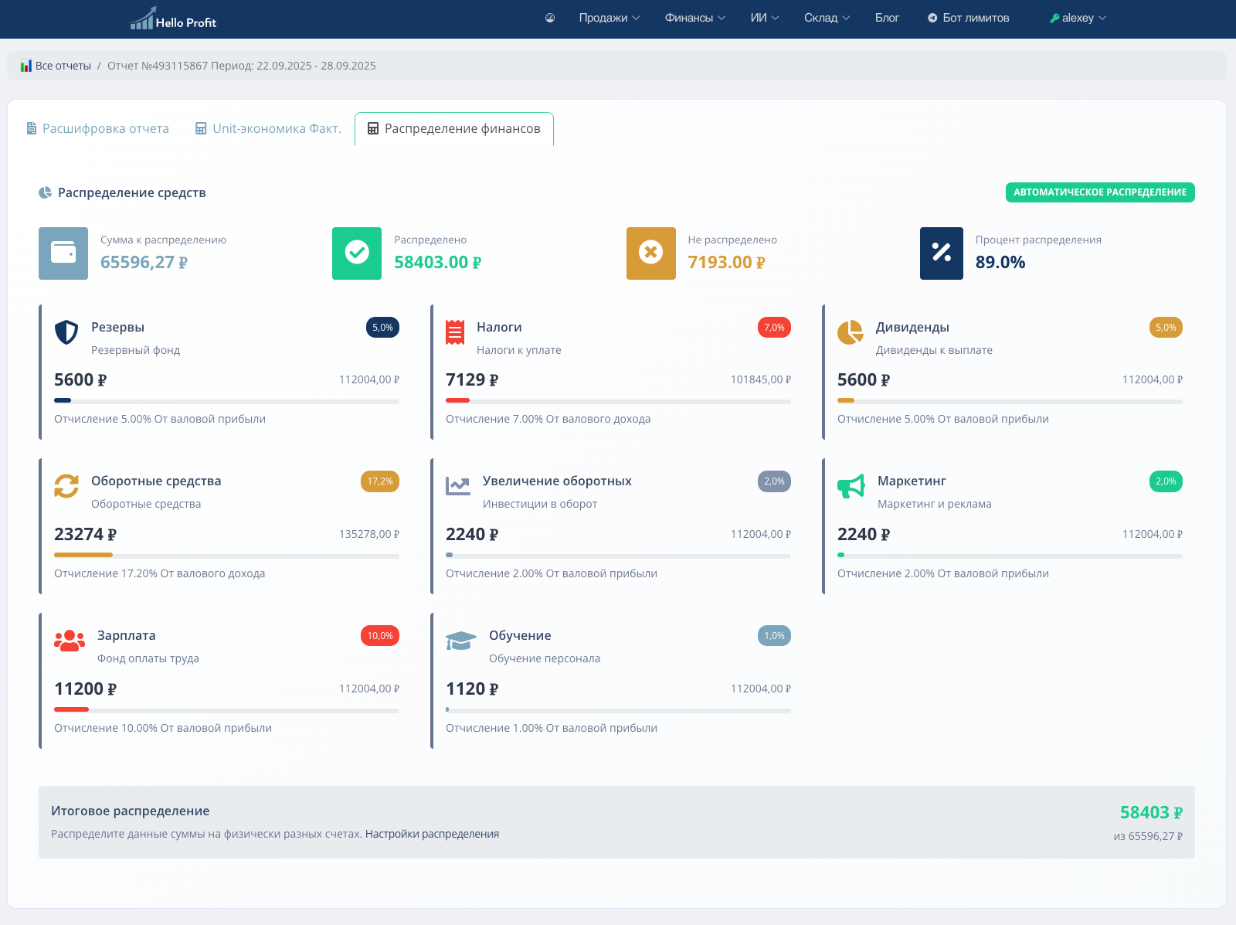Image resolution: width=1236 pixels, height=925 pixels.
Task: Click the percent icon for distribution share
Action: 941,253
